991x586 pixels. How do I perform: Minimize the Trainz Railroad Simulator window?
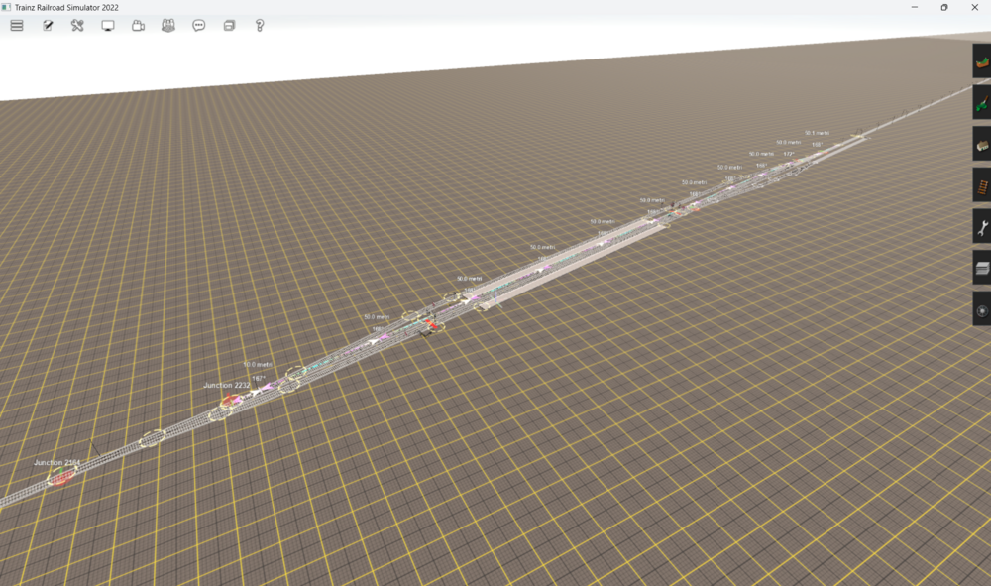tap(914, 7)
